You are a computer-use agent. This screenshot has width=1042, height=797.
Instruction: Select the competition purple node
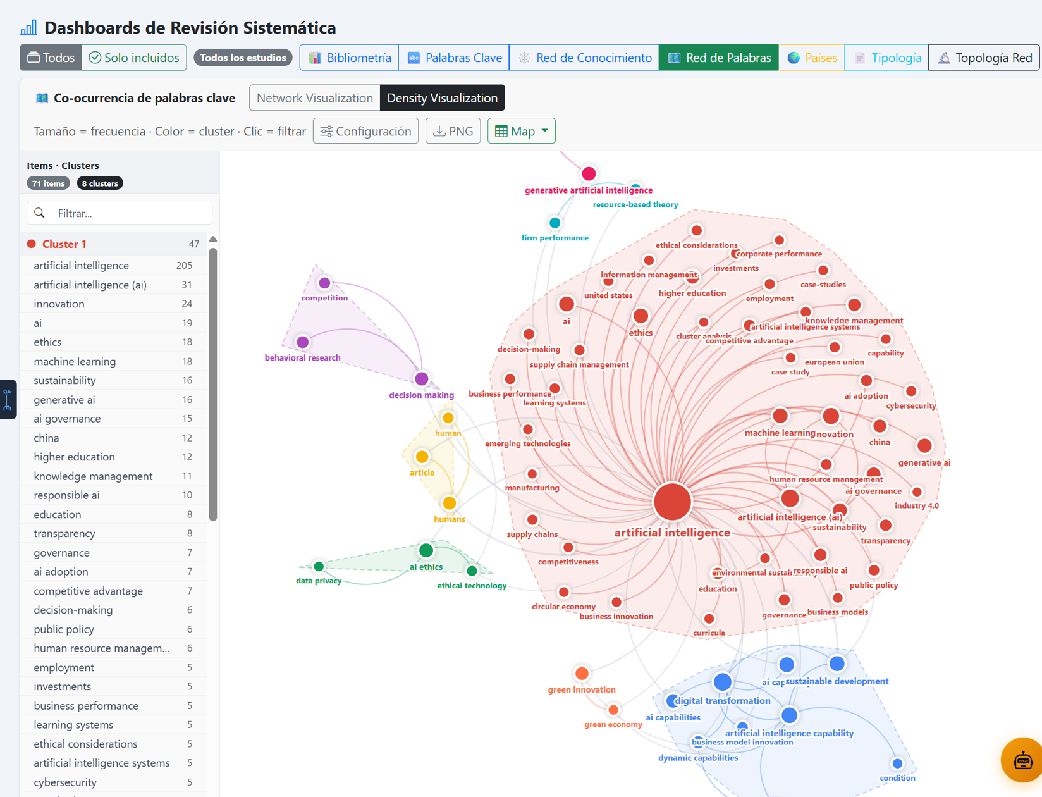click(324, 283)
